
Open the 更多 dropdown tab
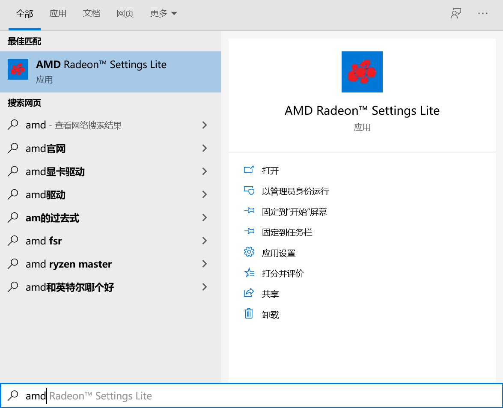click(x=163, y=13)
